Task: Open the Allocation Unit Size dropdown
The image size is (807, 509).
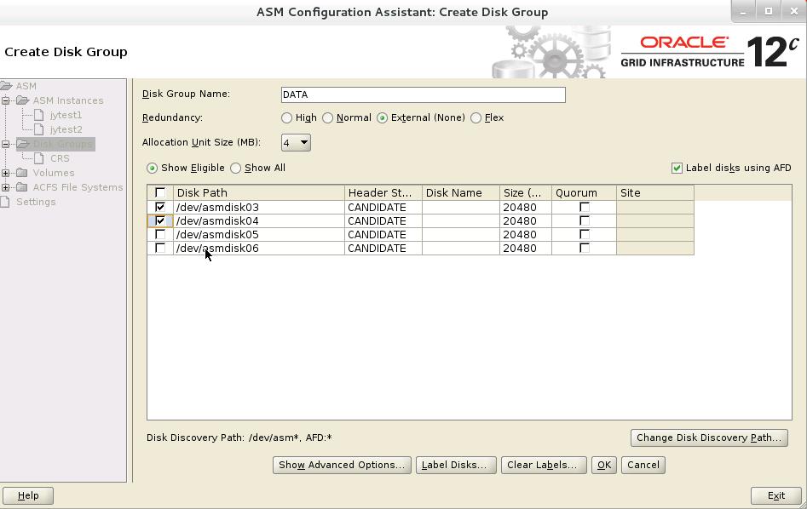Action: [296, 142]
